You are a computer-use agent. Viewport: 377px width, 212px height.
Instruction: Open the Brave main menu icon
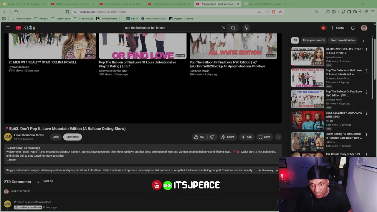(373, 12)
